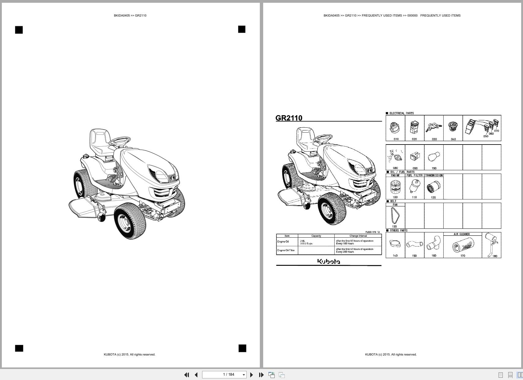
Task: Click the large mower illustration on left page
Action: click(x=127, y=184)
